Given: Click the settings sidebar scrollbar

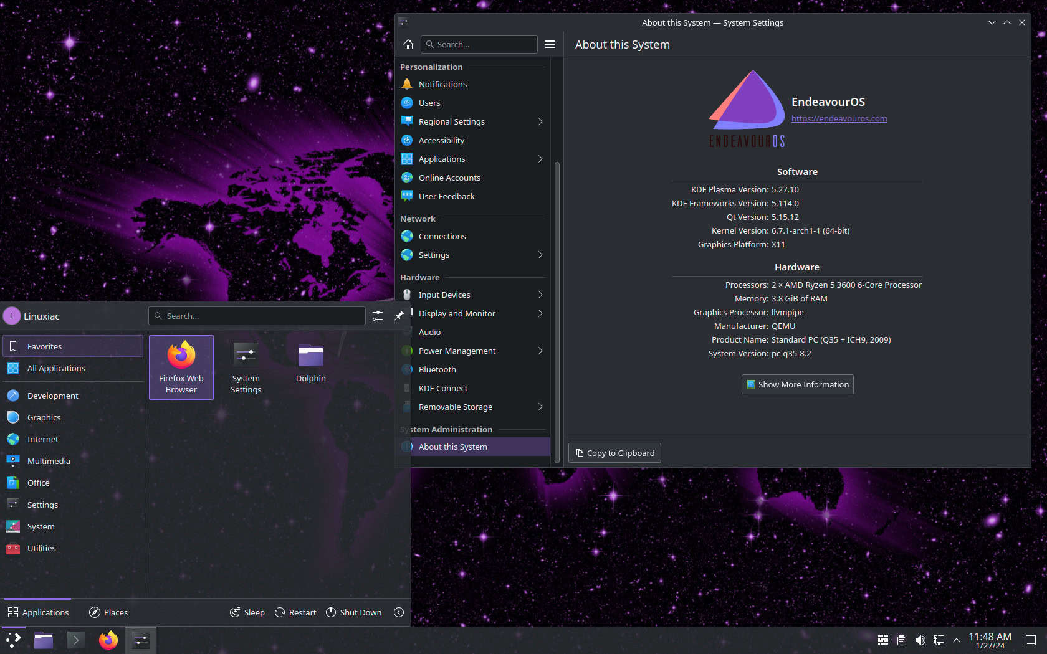Looking at the screenshot, I should (x=557, y=311).
